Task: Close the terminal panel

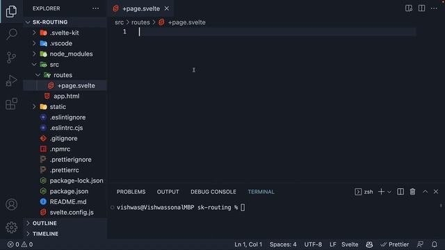Action: tap(436, 192)
